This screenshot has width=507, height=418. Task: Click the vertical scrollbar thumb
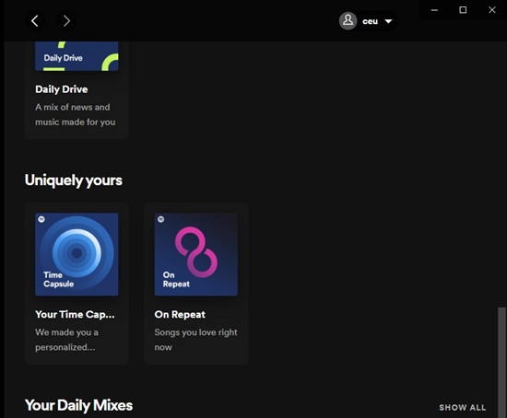point(501,363)
